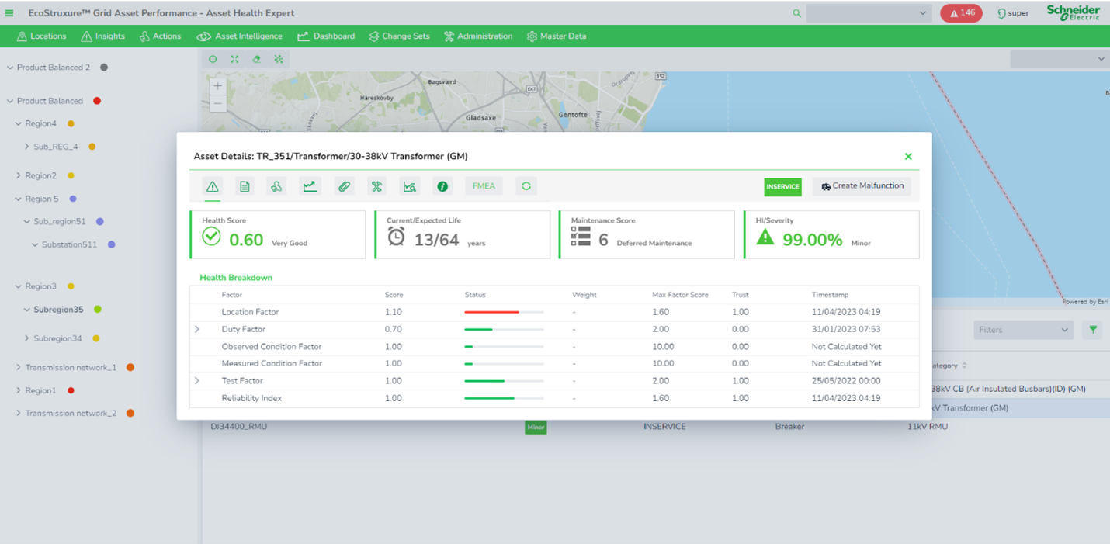This screenshot has height=544, width=1110.
Task: Open the hierarchy location tab icon
Action: pyautogui.click(x=276, y=186)
